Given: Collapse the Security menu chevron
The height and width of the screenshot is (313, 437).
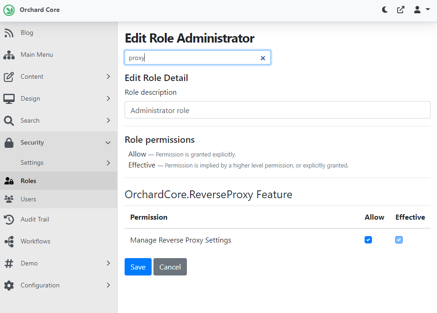Looking at the screenshot, I should tap(108, 143).
